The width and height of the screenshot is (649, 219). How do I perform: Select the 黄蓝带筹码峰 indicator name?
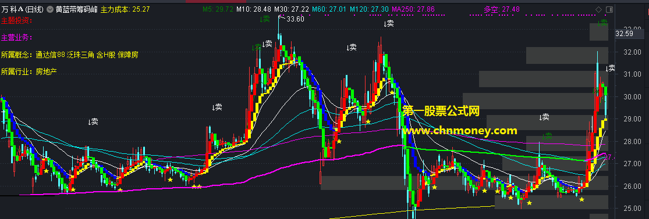pyautogui.click(x=77, y=9)
